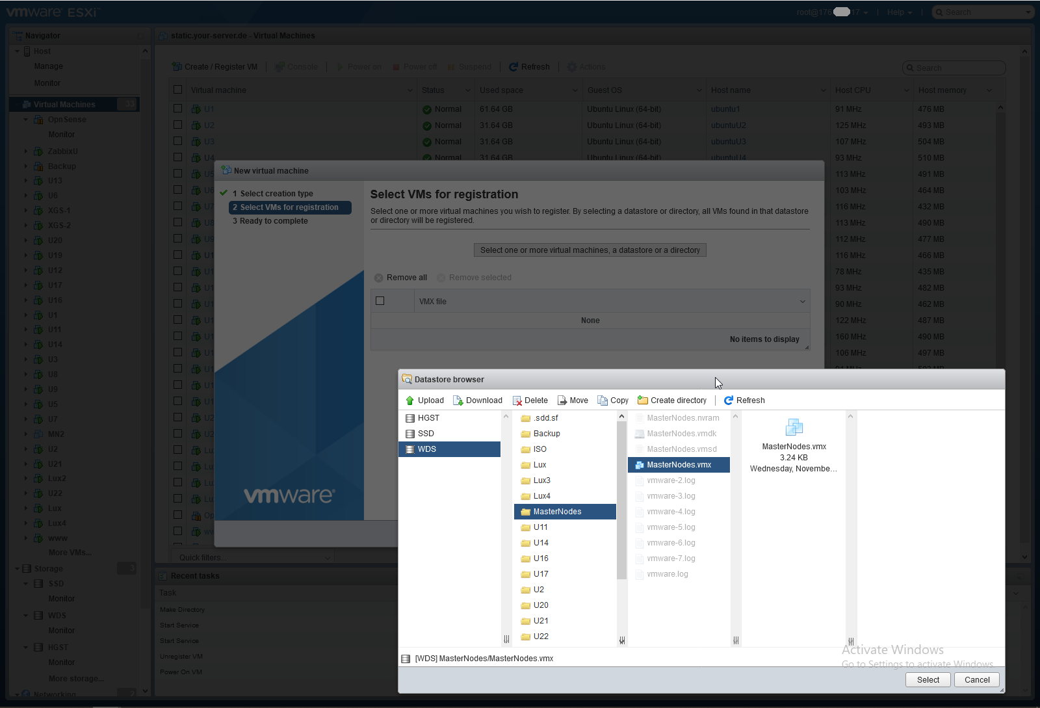Click ESXi top Search field
This screenshot has height=708, width=1040.
click(983, 12)
